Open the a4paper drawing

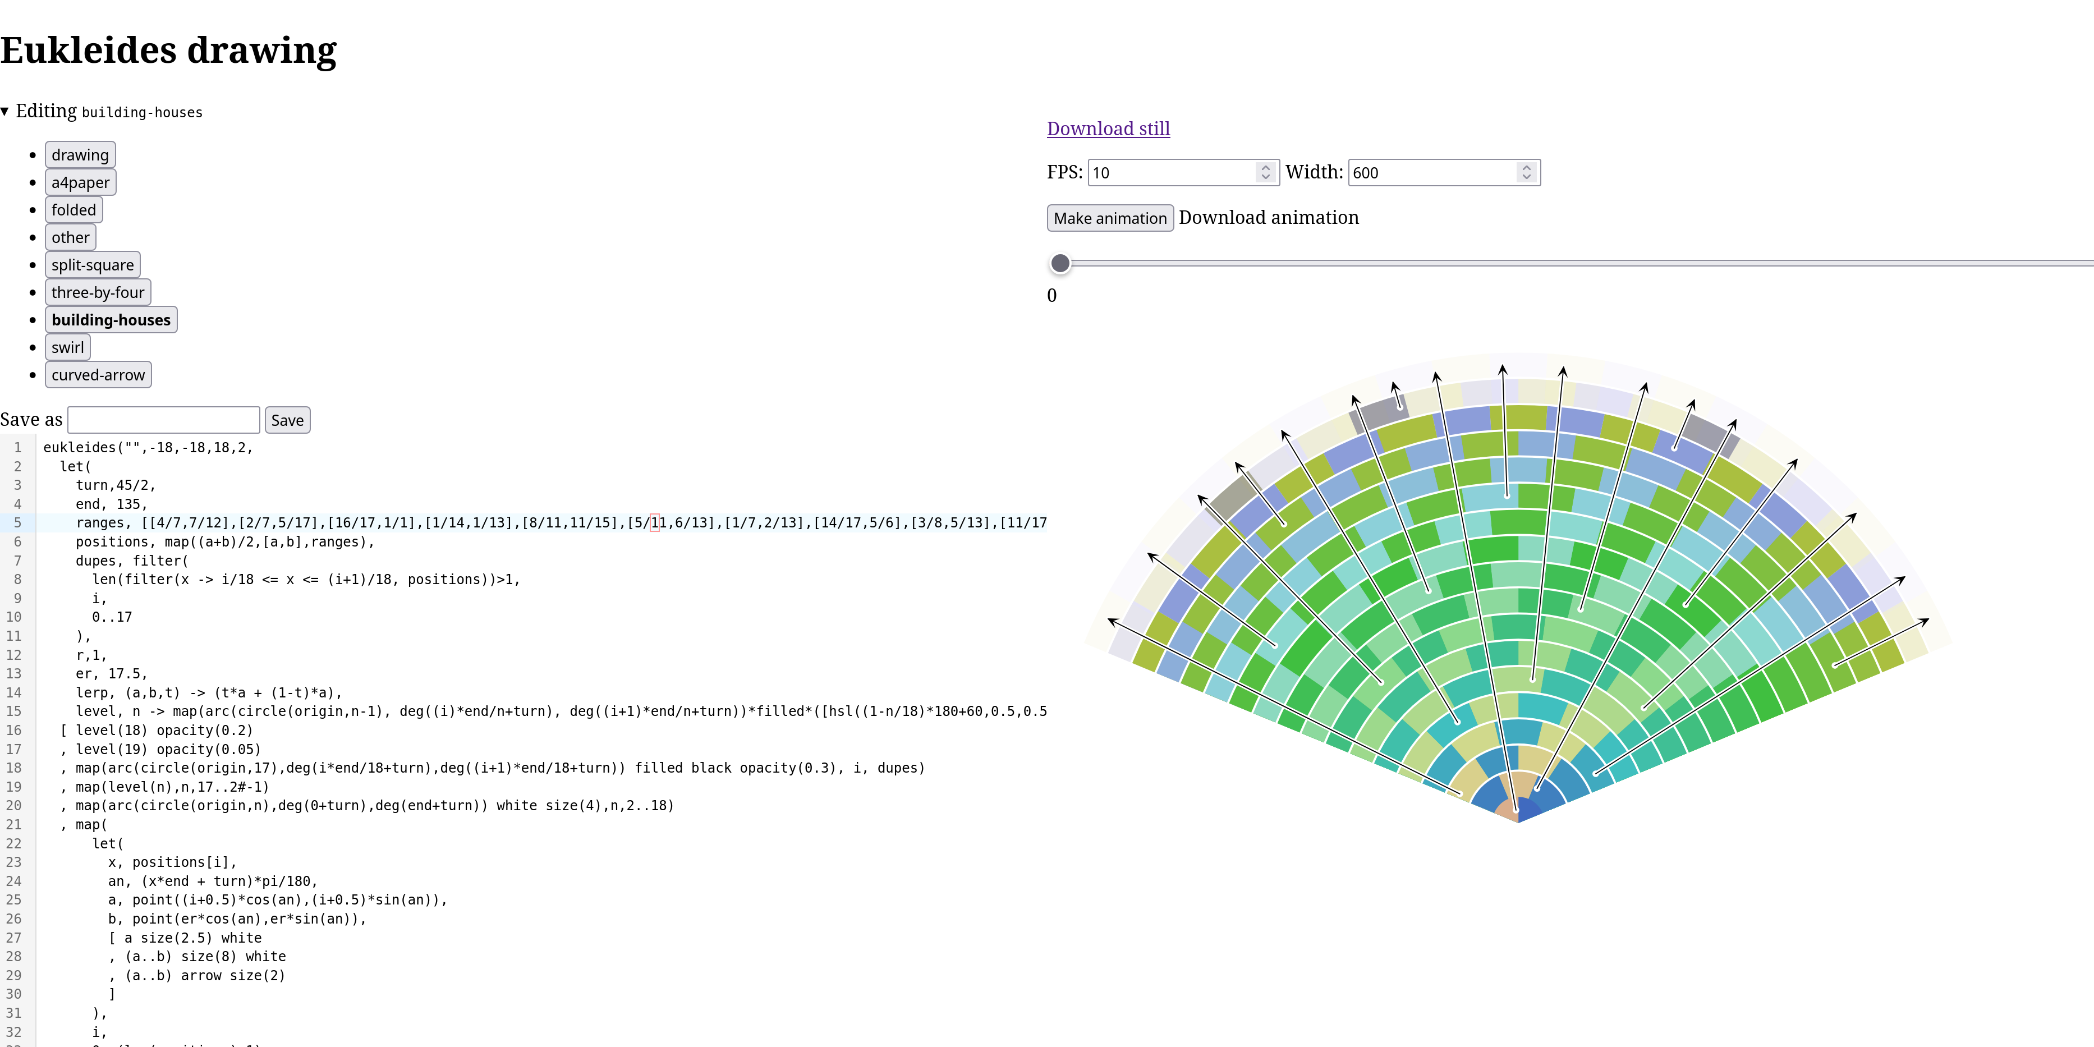(80, 182)
